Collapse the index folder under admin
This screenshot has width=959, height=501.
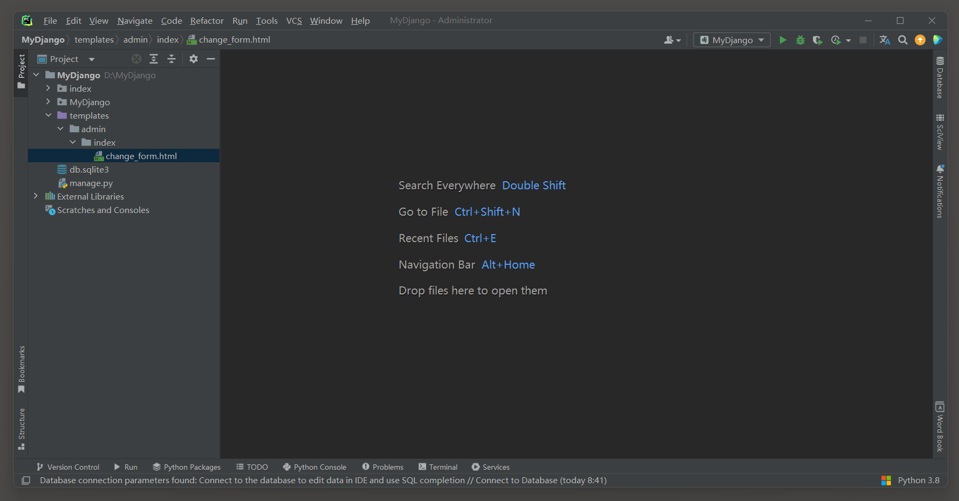[x=73, y=142]
